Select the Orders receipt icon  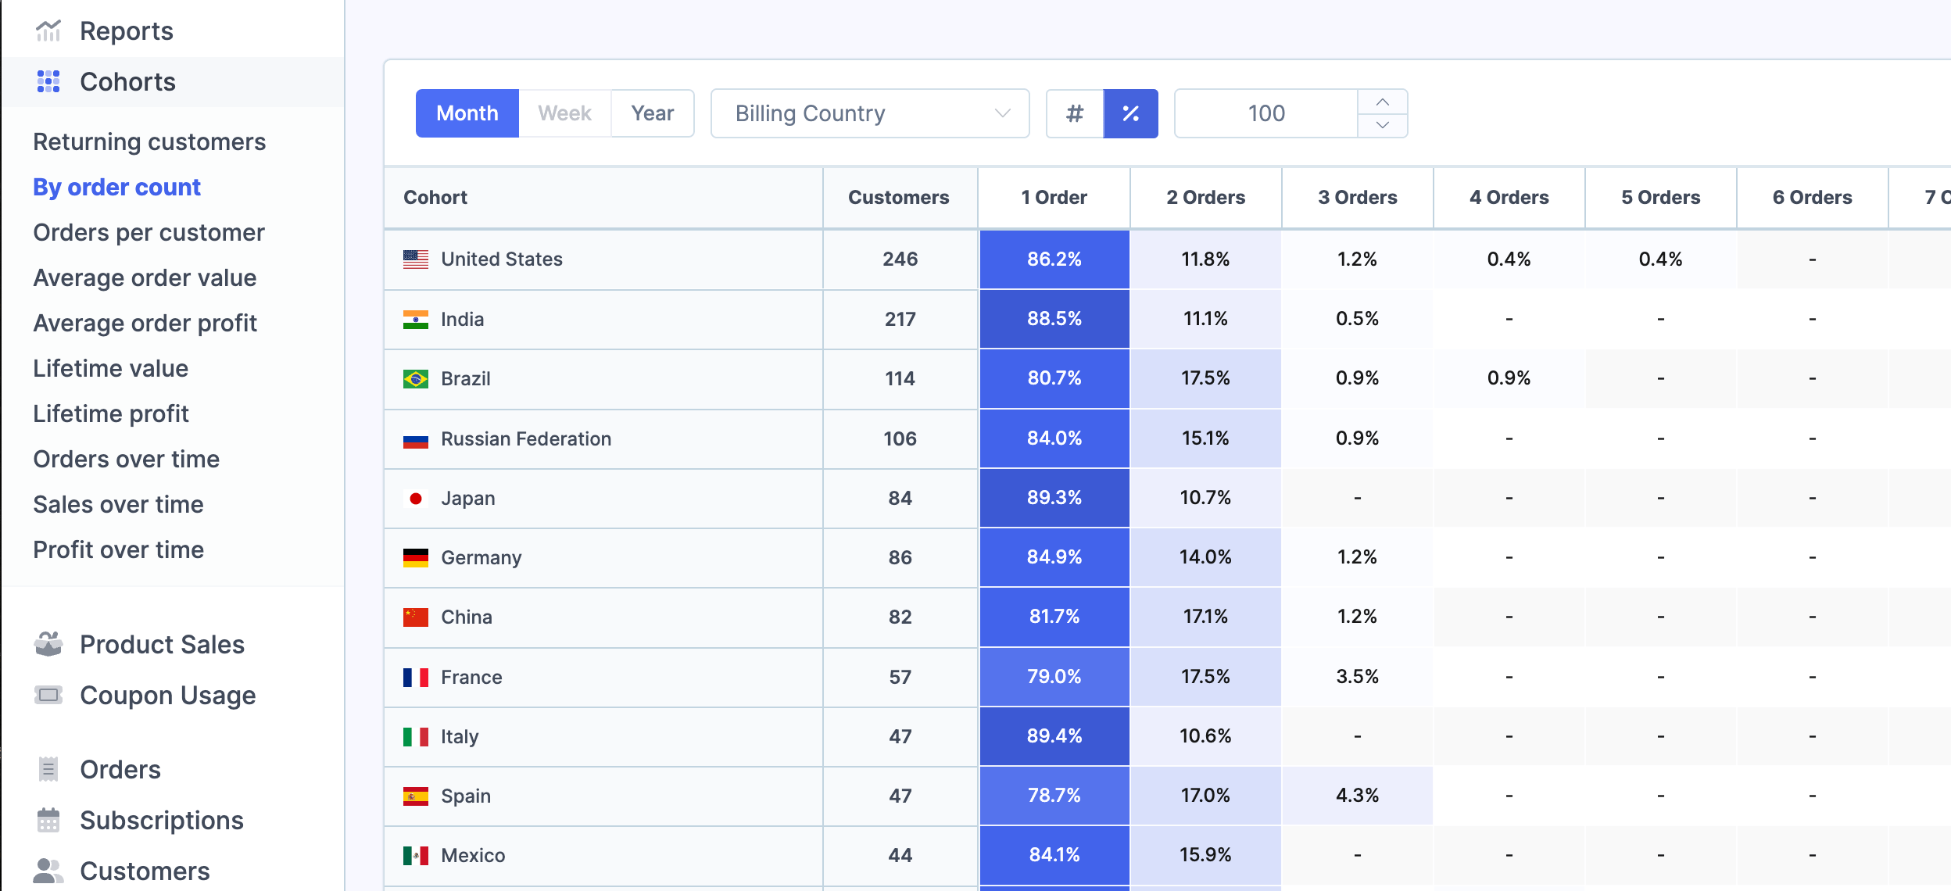[48, 769]
